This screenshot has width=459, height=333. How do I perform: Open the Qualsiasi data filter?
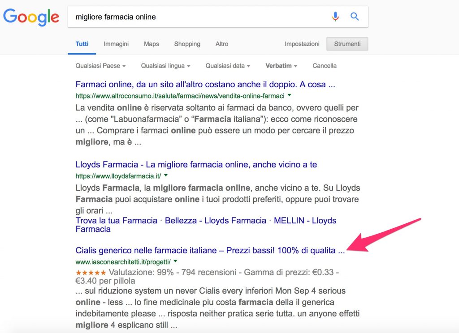[228, 66]
